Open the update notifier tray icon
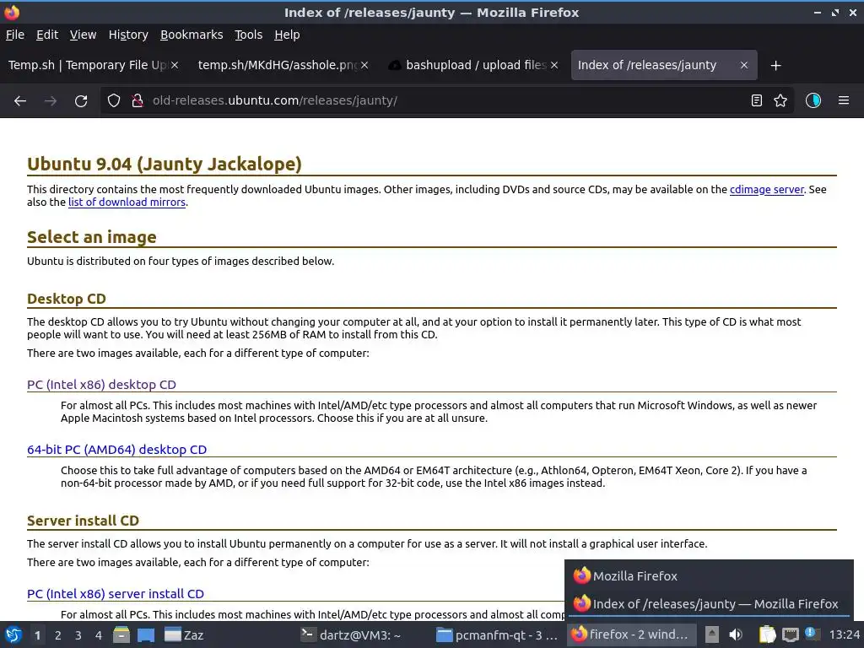 (x=811, y=634)
